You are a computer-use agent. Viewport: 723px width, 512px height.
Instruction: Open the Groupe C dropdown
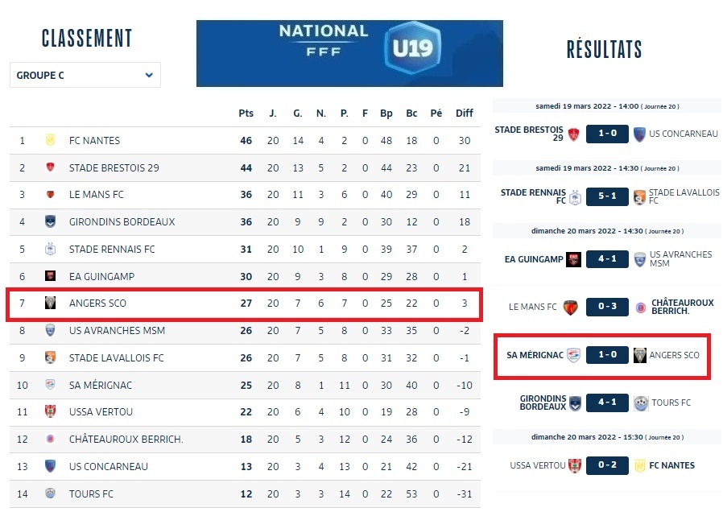pos(85,75)
